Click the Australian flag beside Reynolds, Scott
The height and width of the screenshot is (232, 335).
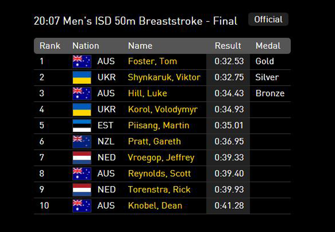[82, 173]
